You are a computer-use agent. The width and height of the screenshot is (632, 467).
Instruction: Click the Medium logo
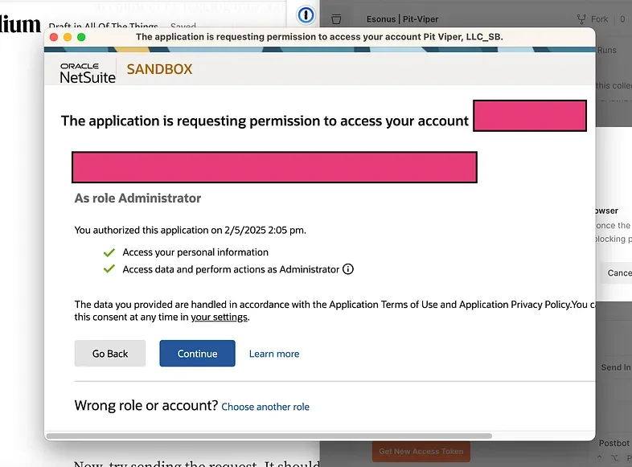tap(20, 24)
